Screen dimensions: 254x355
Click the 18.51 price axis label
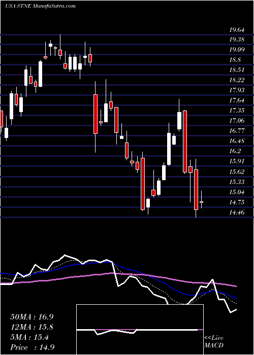pos(237,70)
